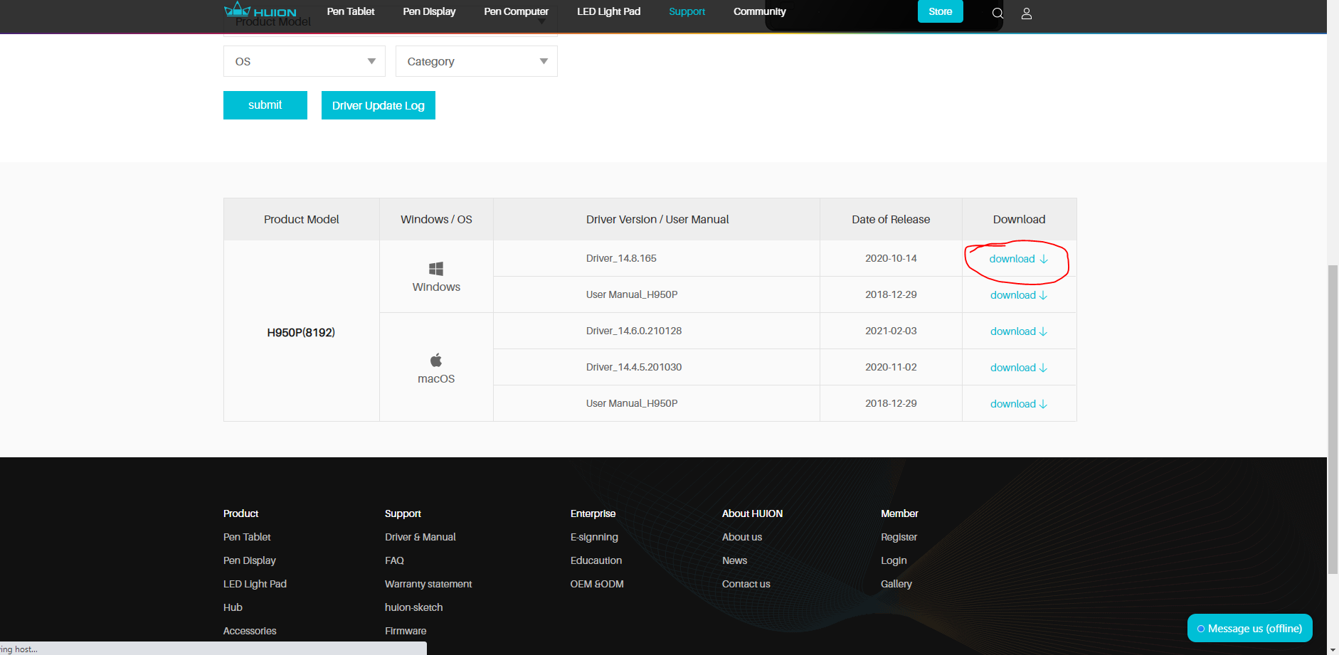Open footer News link
Image resolution: width=1339 pixels, height=655 pixels.
[x=734, y=560]
